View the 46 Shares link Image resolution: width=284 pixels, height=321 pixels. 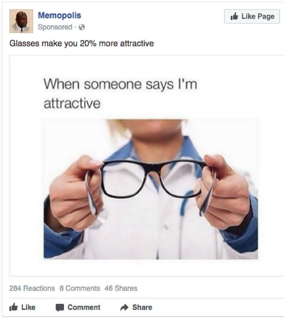click(x=121, y=288)
